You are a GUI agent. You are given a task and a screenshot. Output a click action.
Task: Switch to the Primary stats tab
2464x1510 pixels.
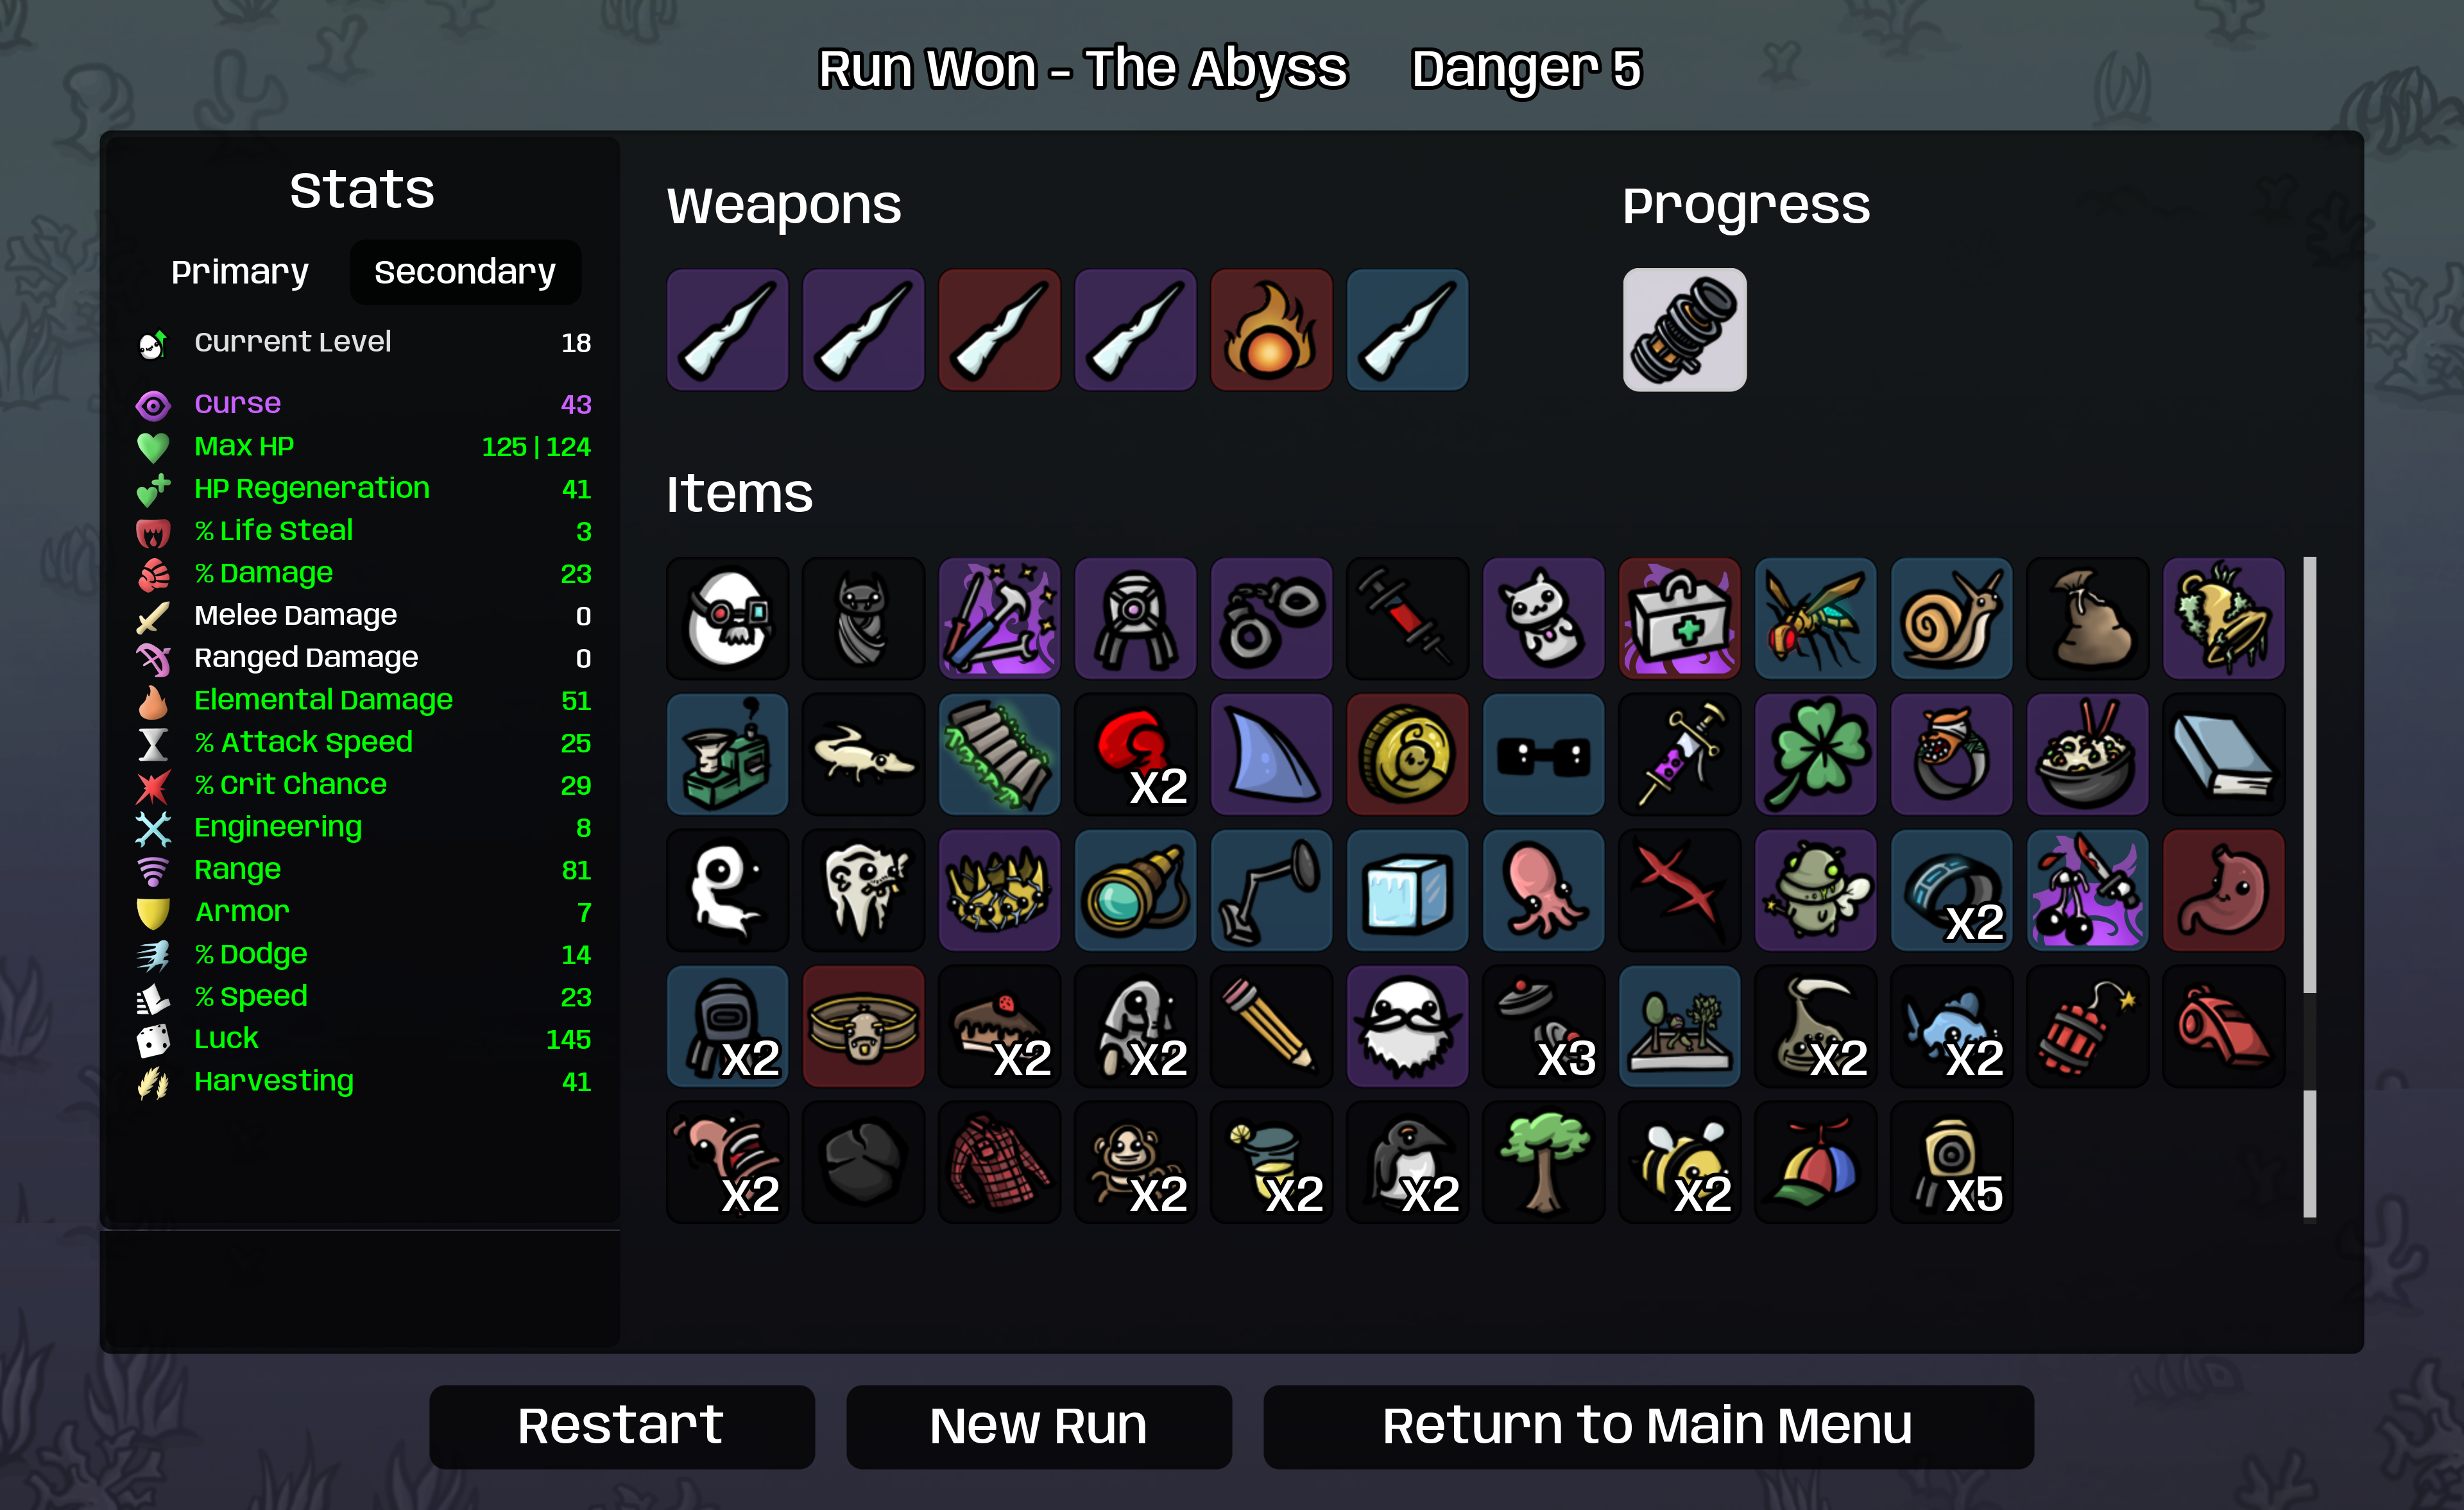[x=240, y=272]
